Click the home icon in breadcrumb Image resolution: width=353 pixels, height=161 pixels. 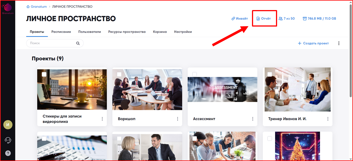tap(28, 7)
